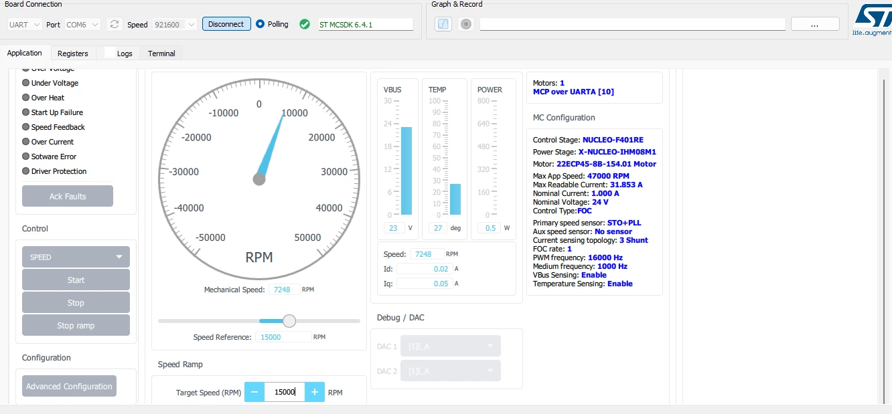Refresh the COM port list
This screenshot has height=414, width=892.
tap(115, 24)
